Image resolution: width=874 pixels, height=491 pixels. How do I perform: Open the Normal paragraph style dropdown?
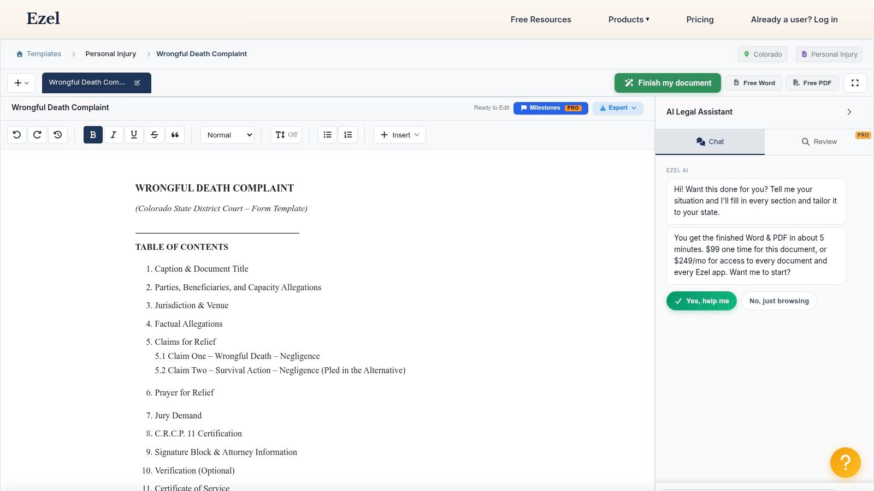(228, 135)
